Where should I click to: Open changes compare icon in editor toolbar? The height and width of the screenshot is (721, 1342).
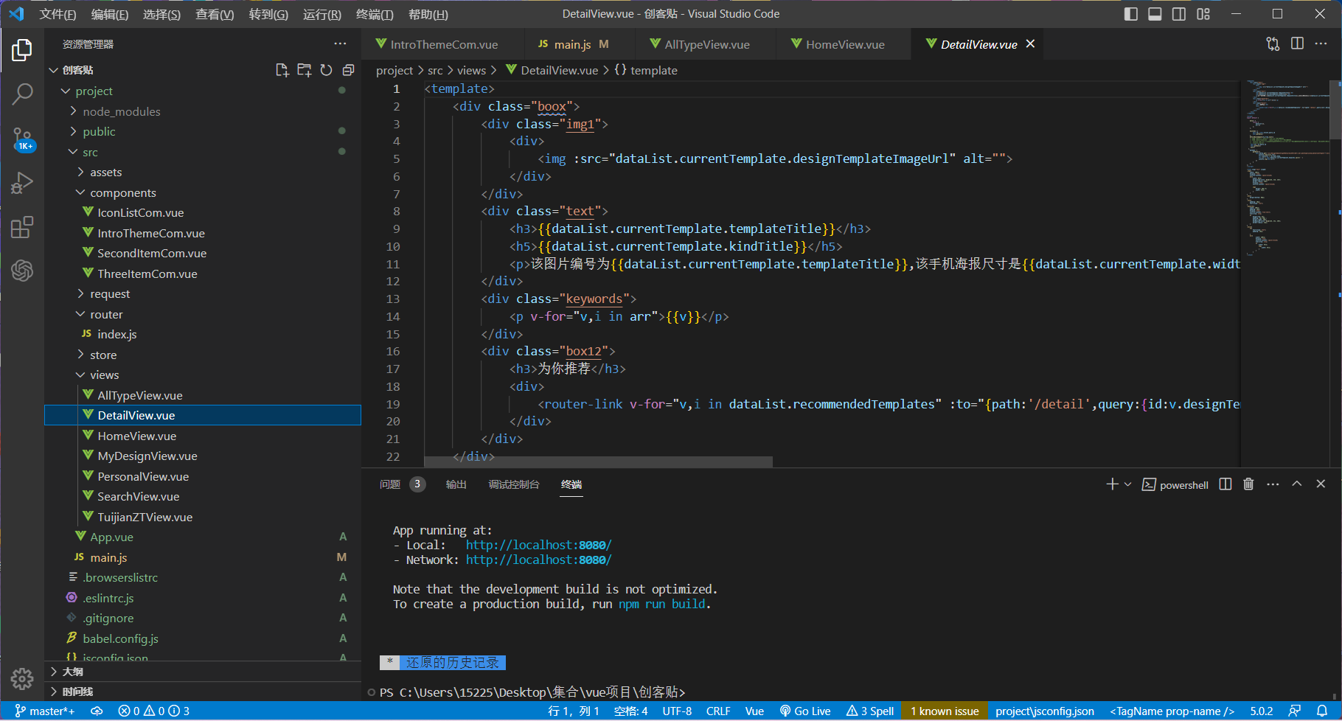click(x=1273, y=44)
